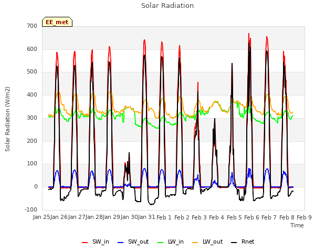Click the Solar Radiation chart title

tap(167, 6)
